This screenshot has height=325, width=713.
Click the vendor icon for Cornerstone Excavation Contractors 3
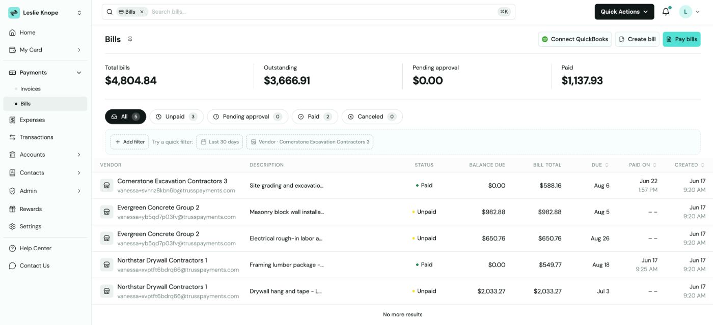tap(106, 186)
